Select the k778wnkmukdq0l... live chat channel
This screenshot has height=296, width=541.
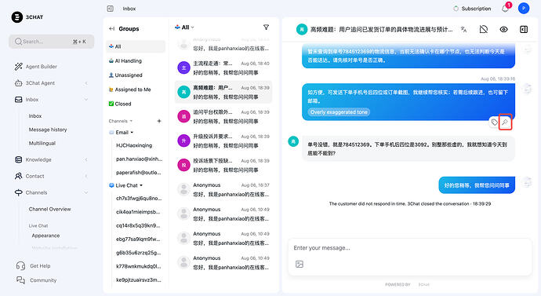click(x=138, y=266)
